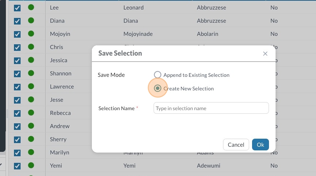
Task: Select Append to Existing Selection radio button
Action: click(158, 75)
